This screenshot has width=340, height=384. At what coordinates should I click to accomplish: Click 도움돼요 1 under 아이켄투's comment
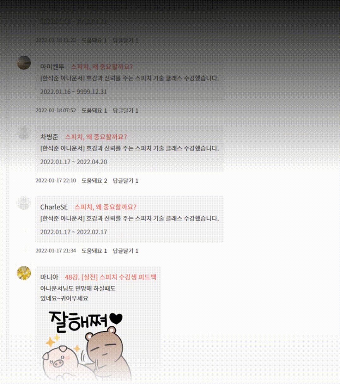click(x=94, y=111)
